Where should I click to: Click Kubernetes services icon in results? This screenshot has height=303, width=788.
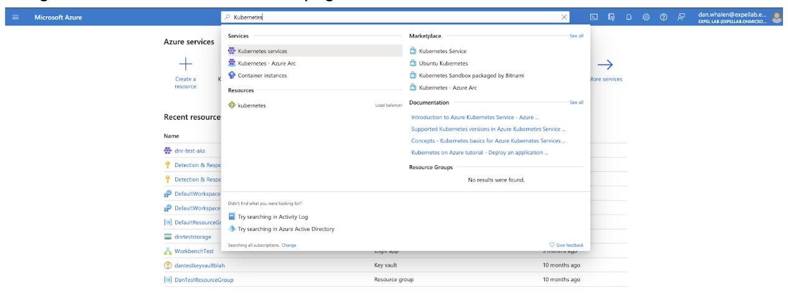(232, 51)
